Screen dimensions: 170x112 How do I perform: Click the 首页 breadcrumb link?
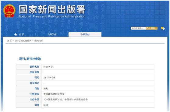coord(10,41)
